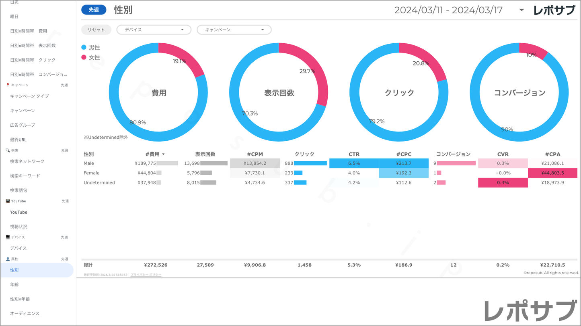Click the pin icon beside キャンペーン section
This screenshot has width=581, height=326.
(8, 85)
